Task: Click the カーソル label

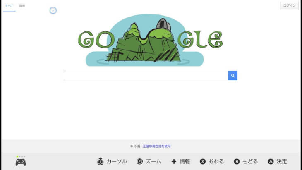Action: click(x=117, y=161)
